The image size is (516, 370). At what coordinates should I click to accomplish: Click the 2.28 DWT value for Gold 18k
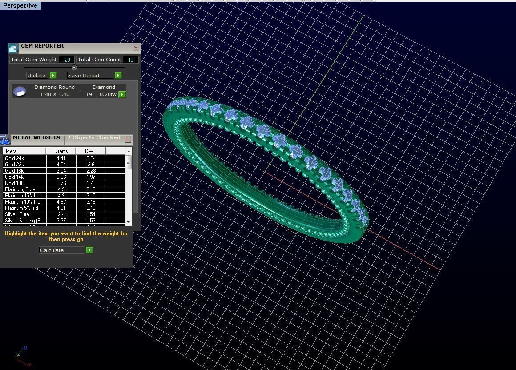click(x=91, y=171)
